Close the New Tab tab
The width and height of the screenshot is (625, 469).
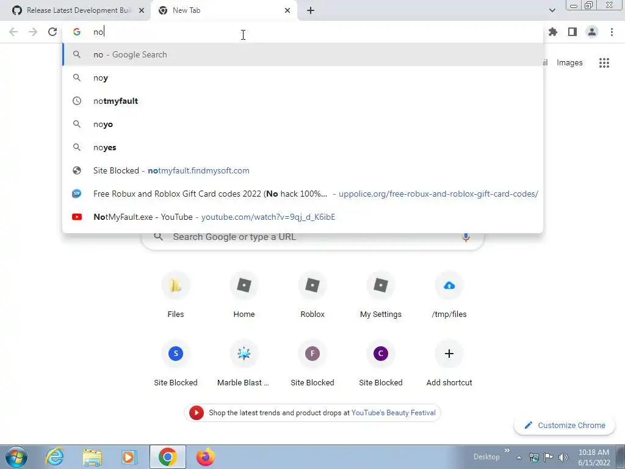click(x=287, y=11)
